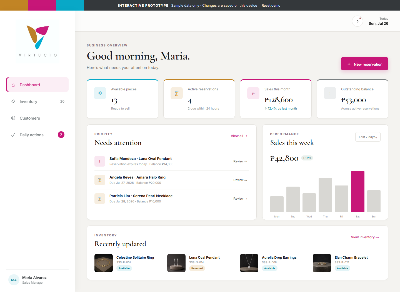Select Daily actions in the sidebar
This screenshot has height=292, width=400.
(x=37, y=135)
